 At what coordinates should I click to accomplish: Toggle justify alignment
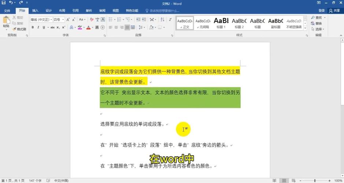click(127, 27)
